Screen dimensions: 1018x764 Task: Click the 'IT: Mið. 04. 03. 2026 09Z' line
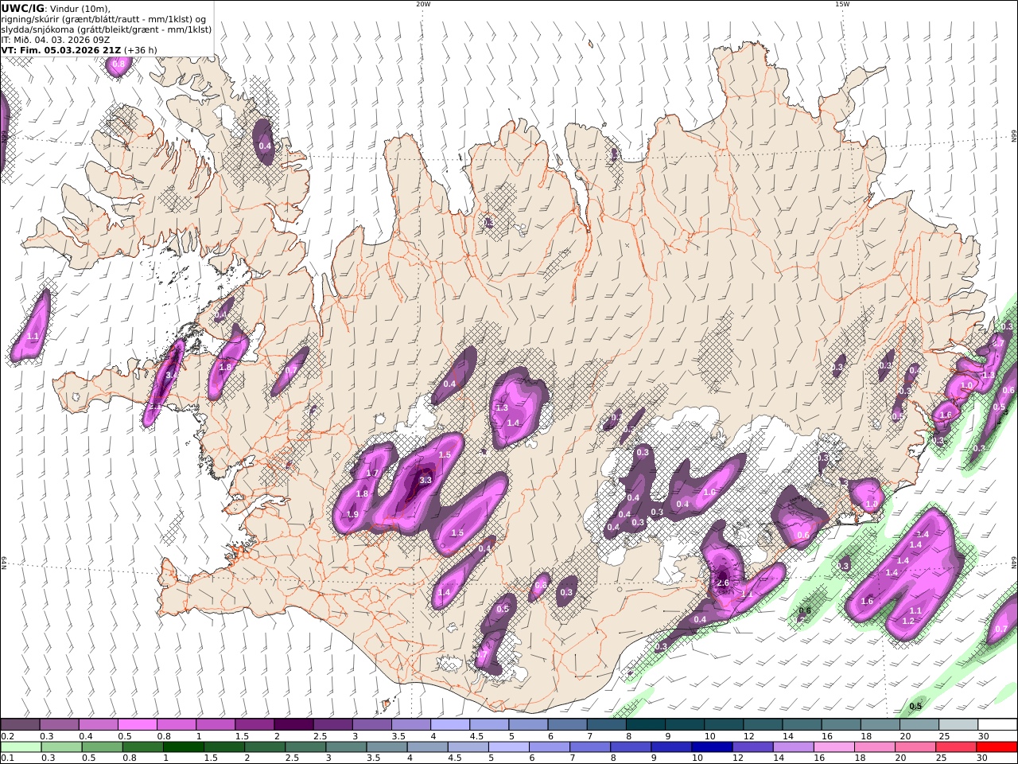pyautogui.click(x=56, y=40)
